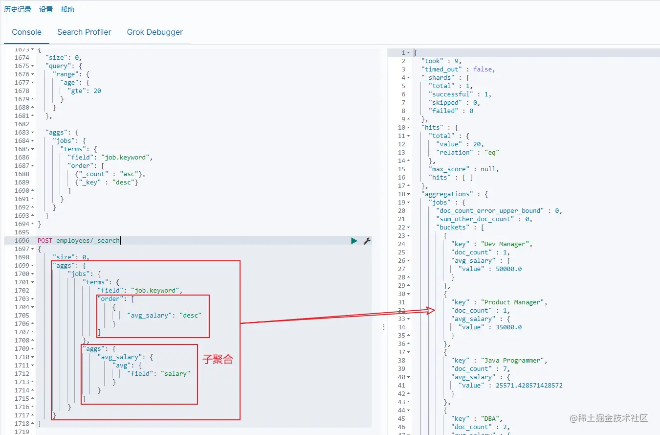Click the {"_count" : "asc"} line
This screenshot has height=435, width=660.
(110, 174)
